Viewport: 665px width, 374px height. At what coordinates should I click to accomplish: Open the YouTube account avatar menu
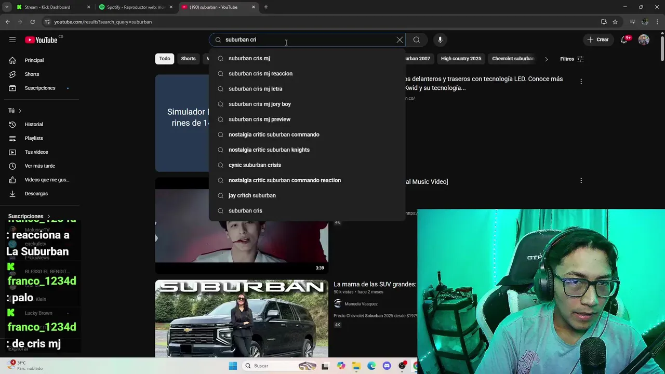(644, 39)
